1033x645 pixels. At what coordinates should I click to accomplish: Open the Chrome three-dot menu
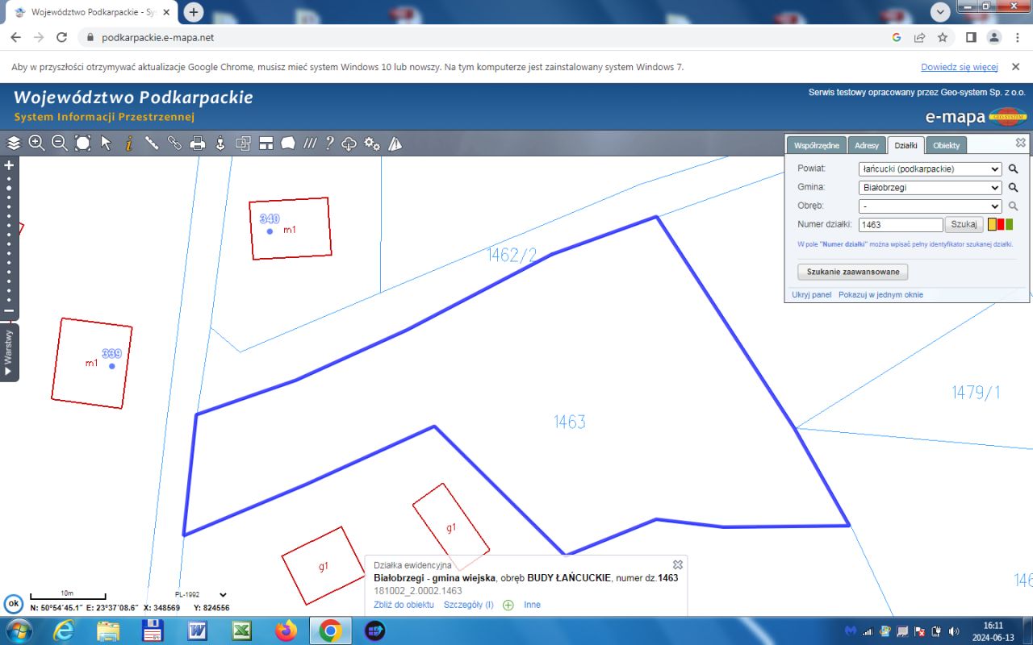point(1018,37)
